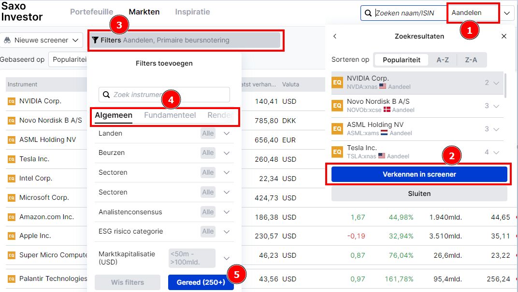Expand the ASML Holding NV search result

coord(496,129)
